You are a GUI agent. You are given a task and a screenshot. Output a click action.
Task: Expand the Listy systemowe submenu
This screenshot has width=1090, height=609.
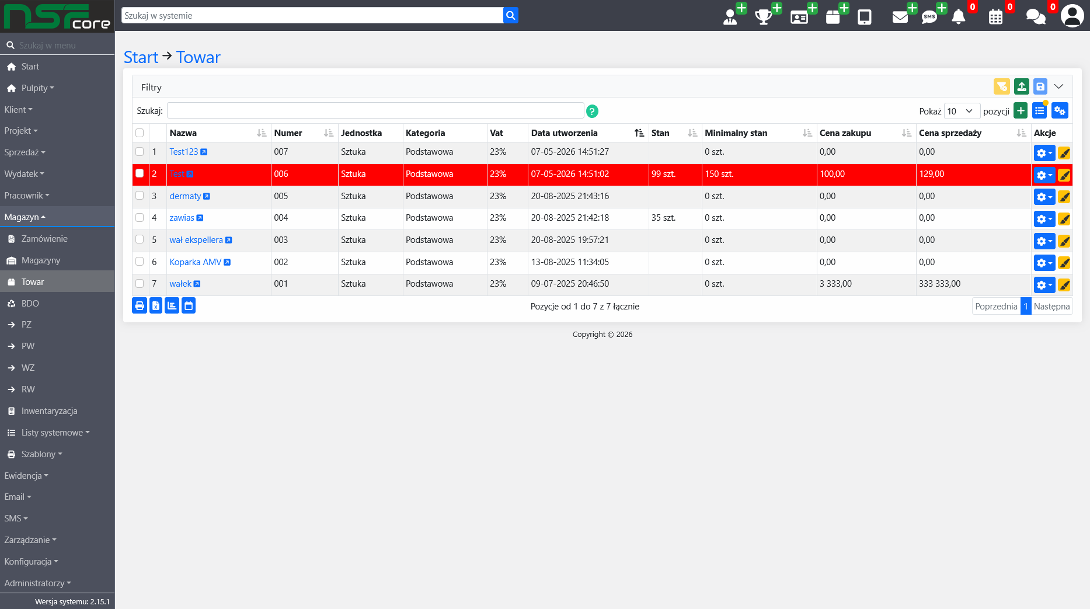click(x=55, y=433)
